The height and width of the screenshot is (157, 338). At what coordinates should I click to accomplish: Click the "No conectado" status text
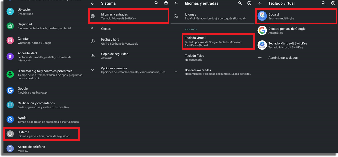[194, 60]
